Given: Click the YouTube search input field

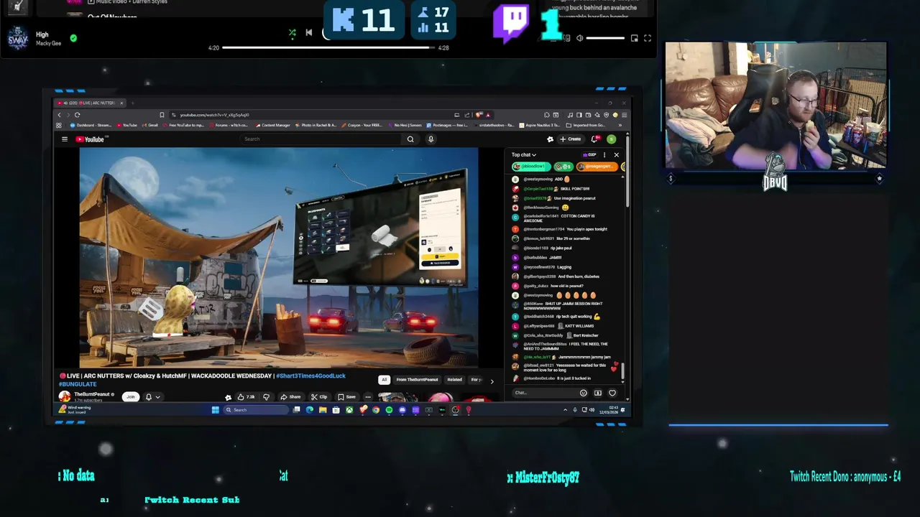Looking at the screenshot, I should click(322, 139).
